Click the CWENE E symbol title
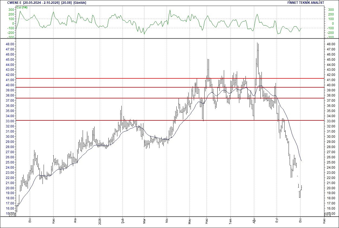This screenshot has width=339, height=228. [x=14, y=2]
